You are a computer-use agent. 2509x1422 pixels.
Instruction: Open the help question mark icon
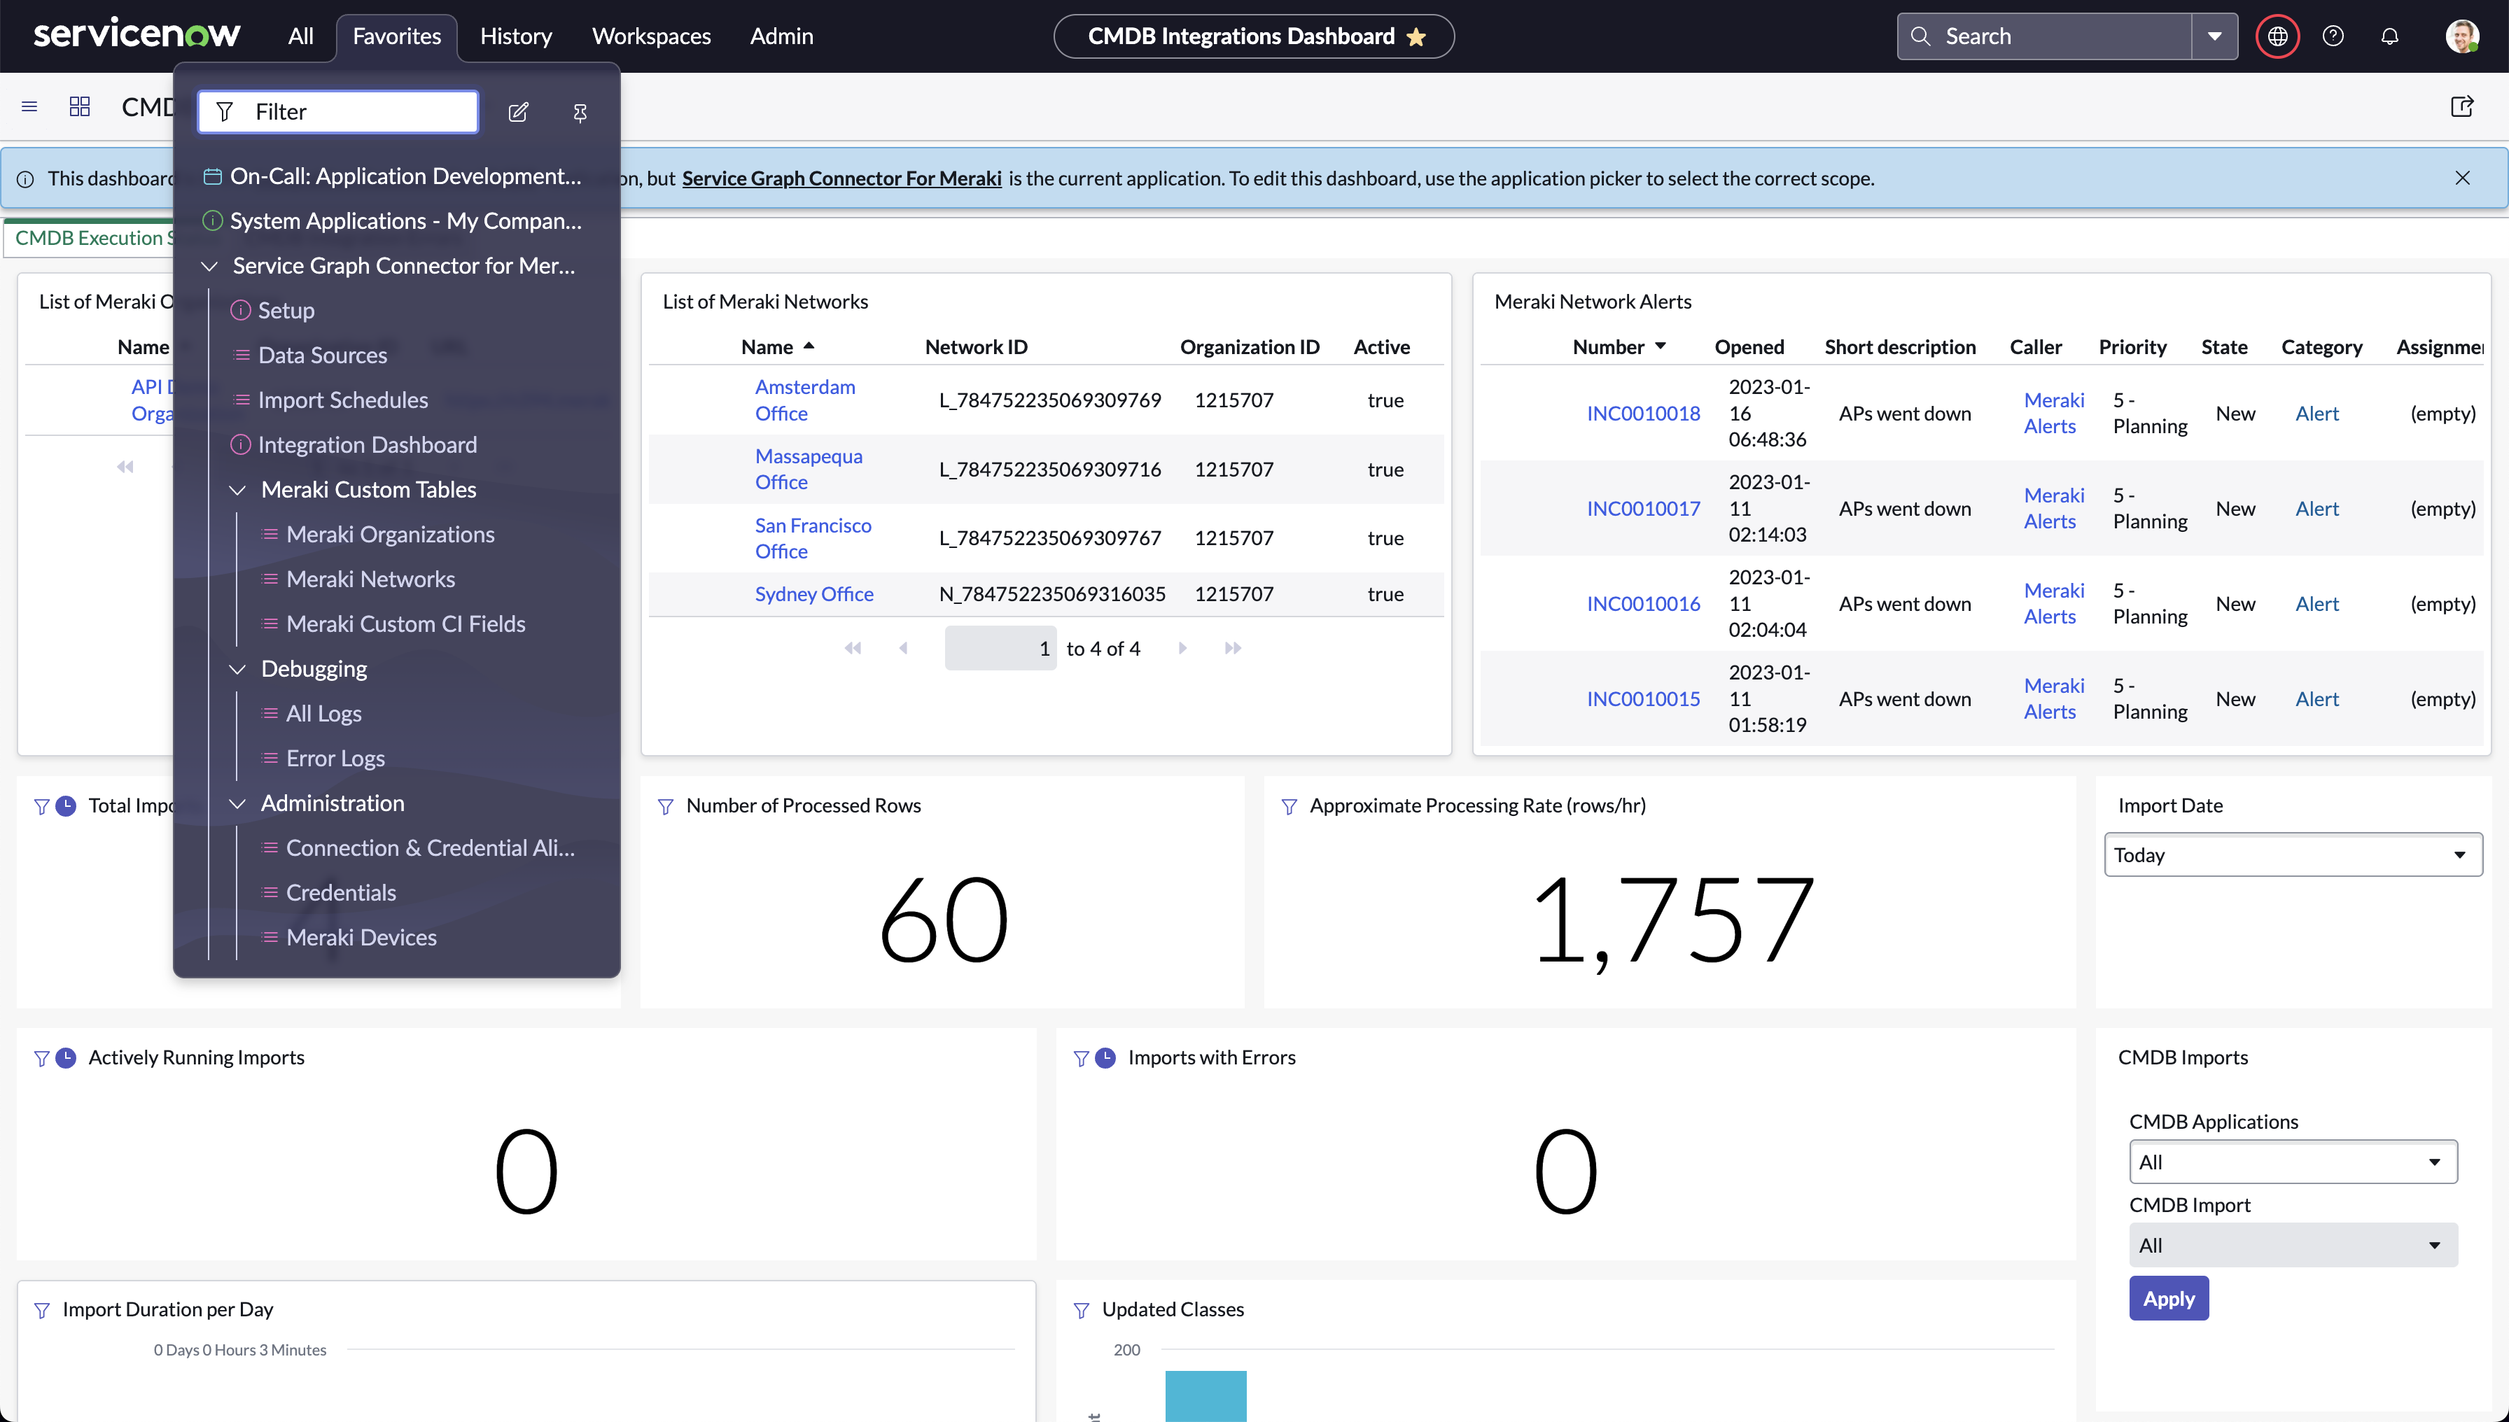pos(2334,35)
